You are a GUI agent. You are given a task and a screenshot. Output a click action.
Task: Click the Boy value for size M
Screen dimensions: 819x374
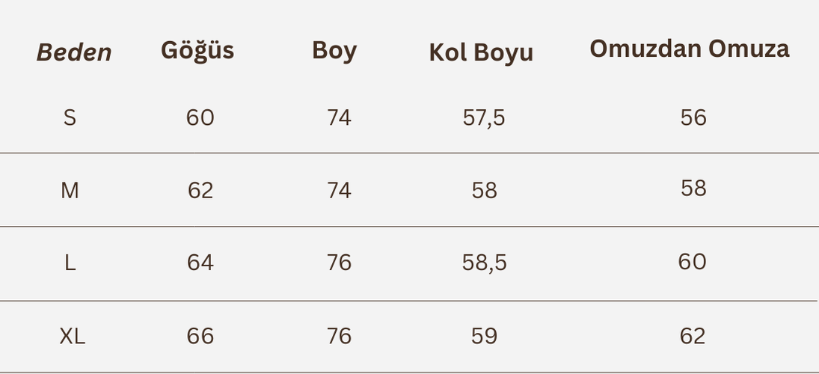click(x=339, y=191)
